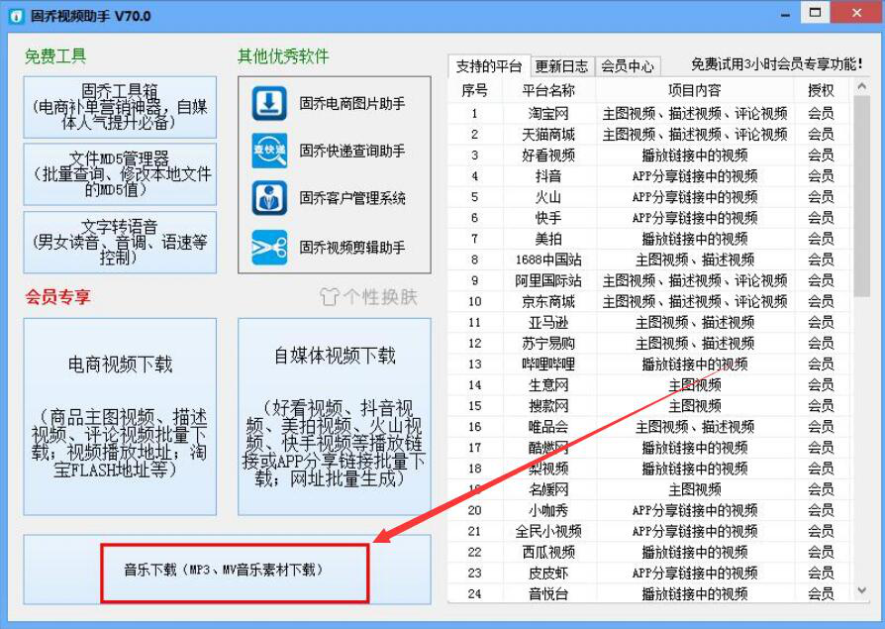885x629 pixels.
Task: Select the 西瓜视频 row
Action: [649, 552]
